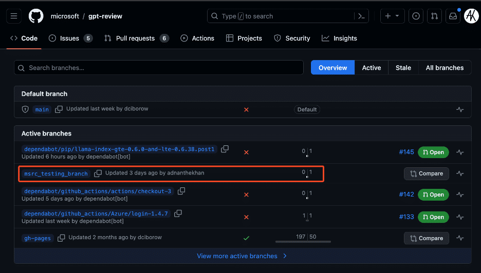
Task: Open the pull requests icon in header
Action: click(434, 16)
